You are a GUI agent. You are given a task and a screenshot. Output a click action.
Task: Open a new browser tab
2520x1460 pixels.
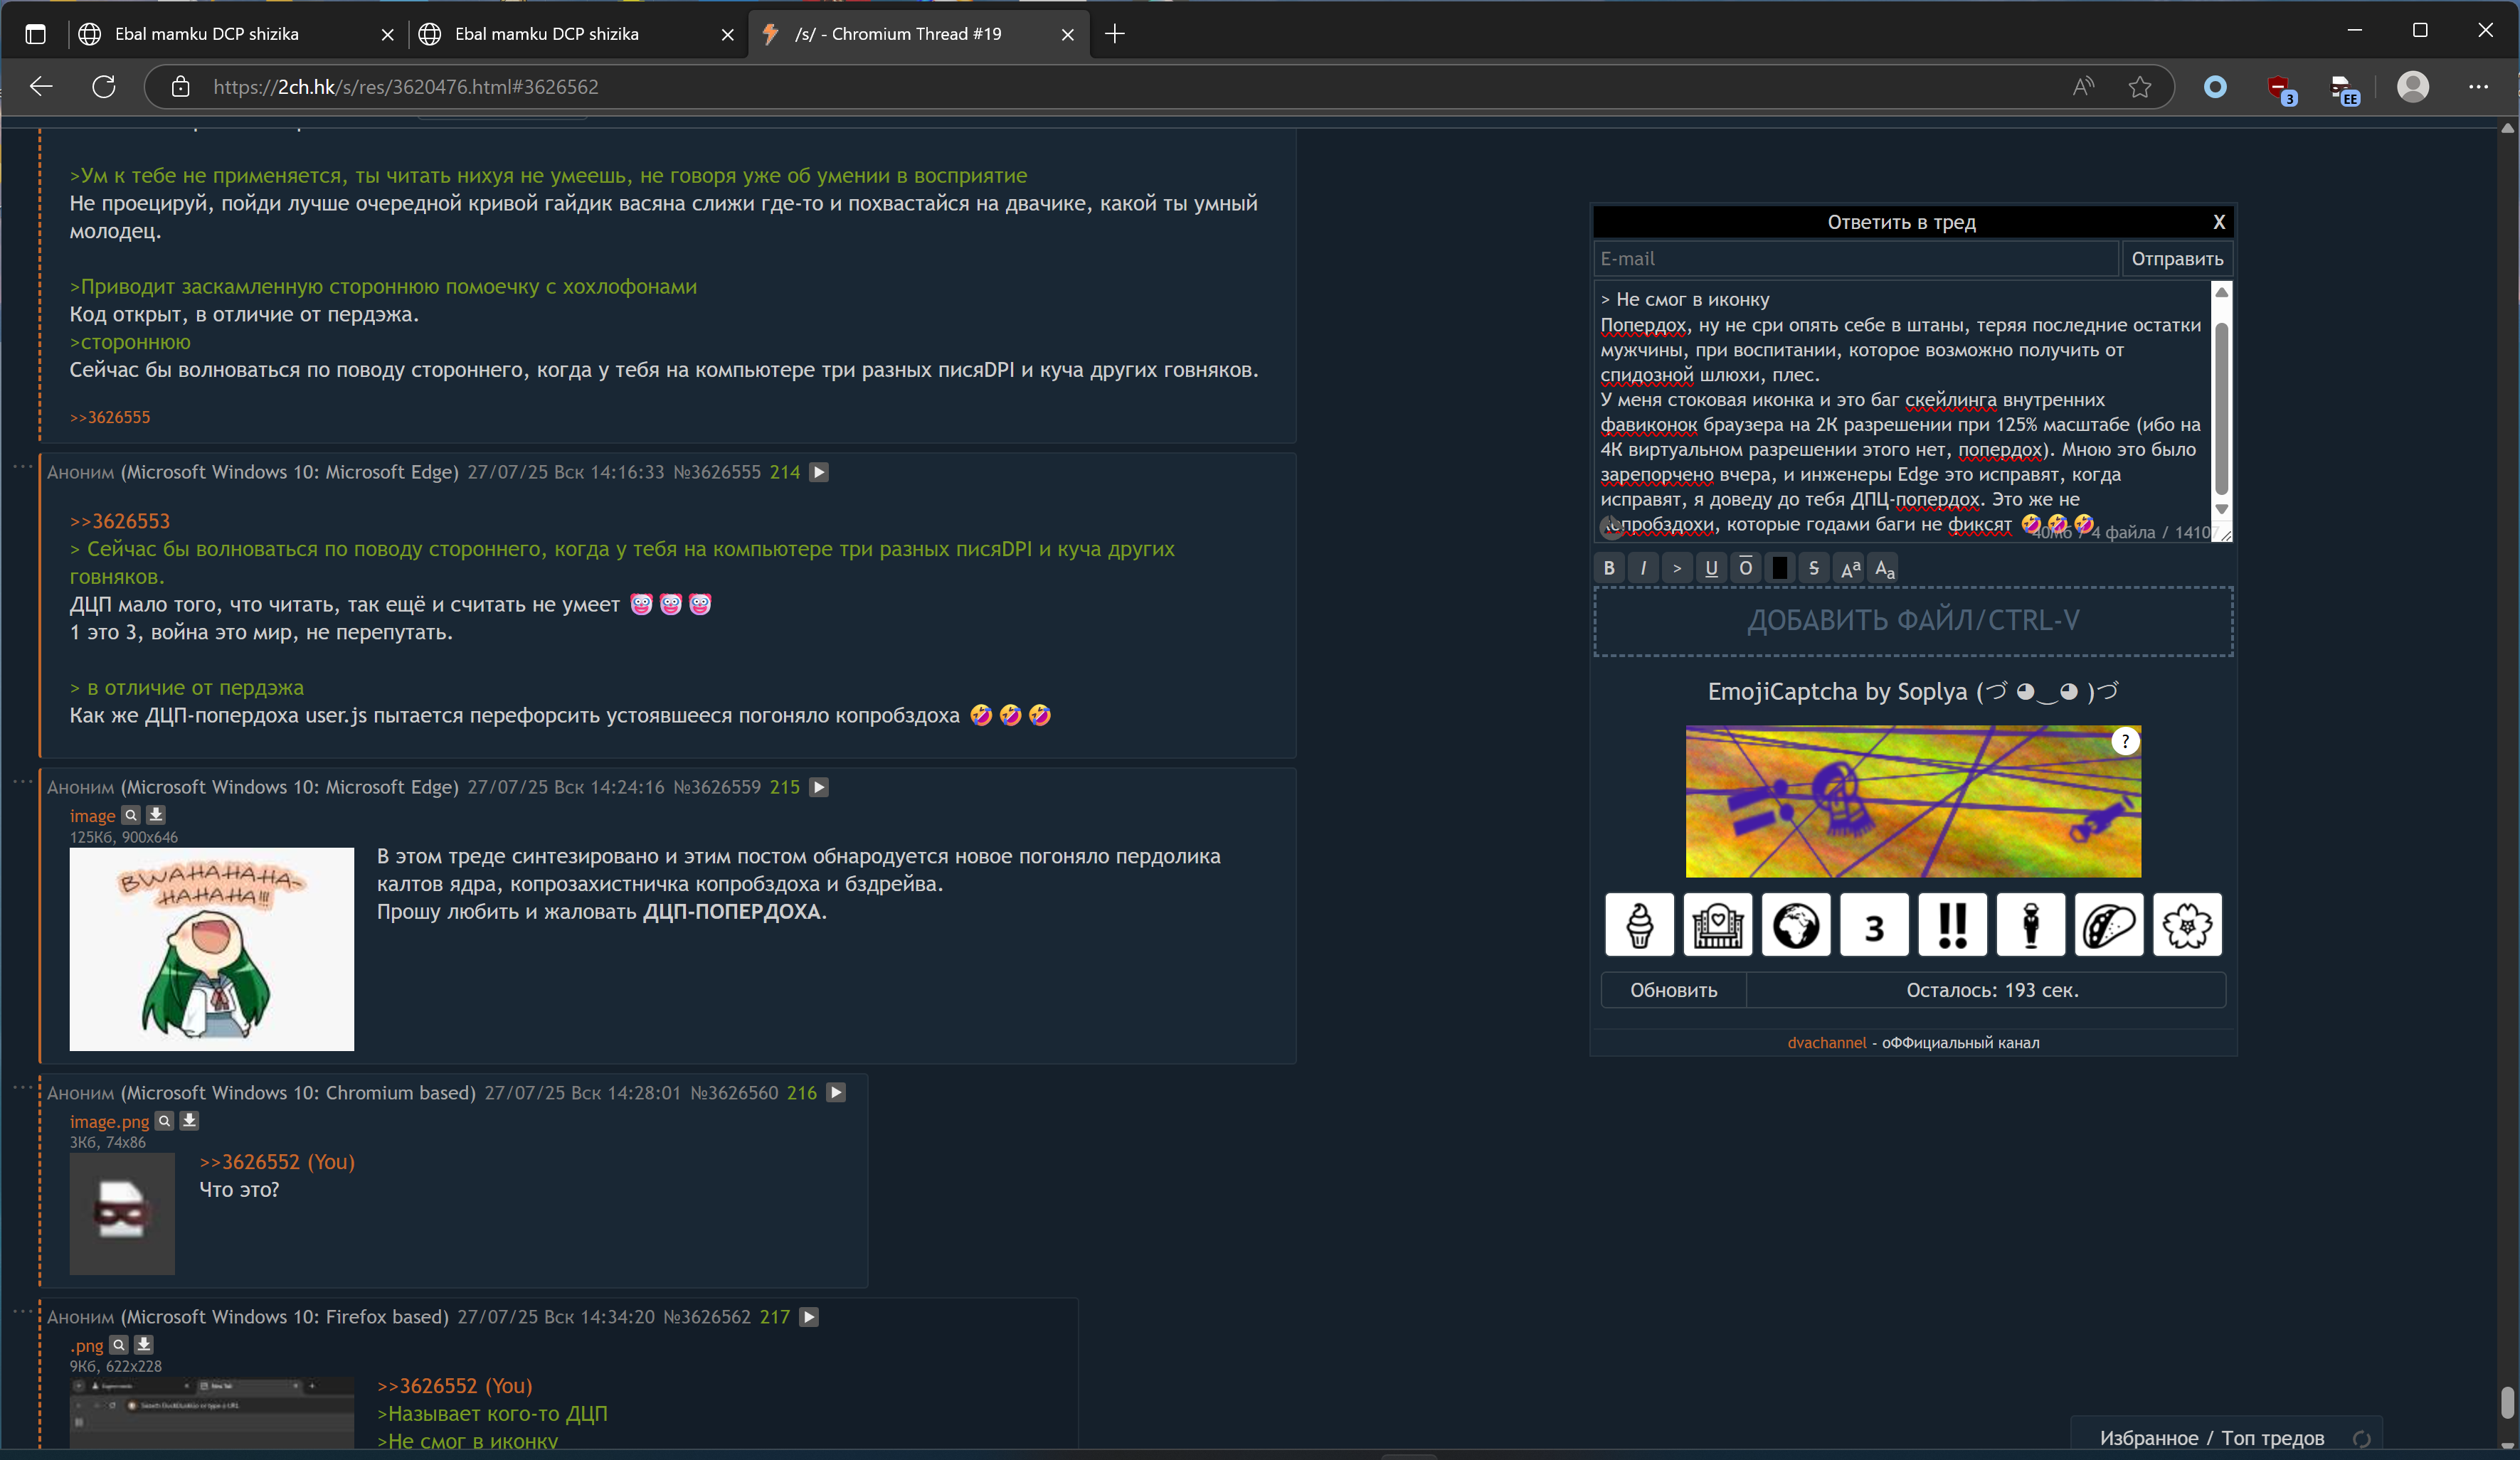coord(1115,34)
